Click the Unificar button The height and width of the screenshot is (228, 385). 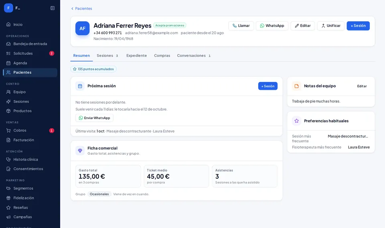331,26
